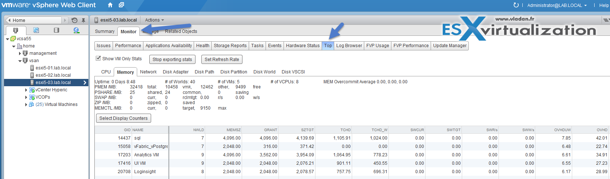Uncheck Show VM Only Stats
610x179 pixels.
pyautogui.click(x=98, y=58)
